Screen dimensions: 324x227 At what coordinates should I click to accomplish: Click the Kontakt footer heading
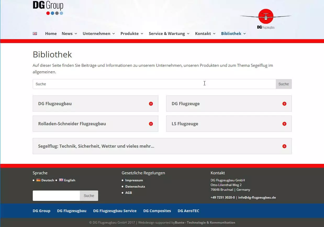[218, 173]
